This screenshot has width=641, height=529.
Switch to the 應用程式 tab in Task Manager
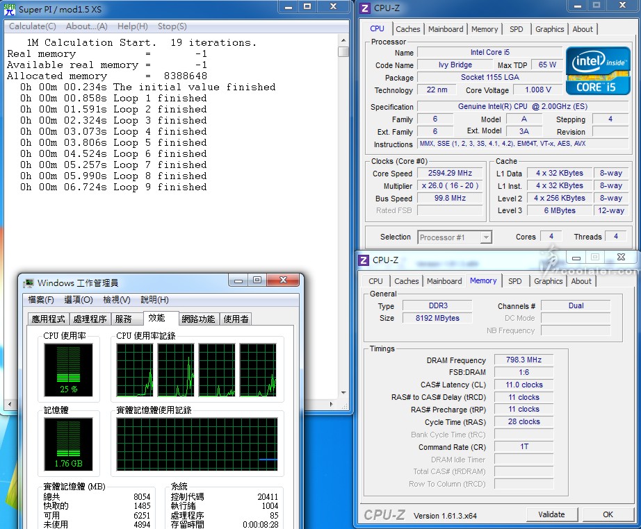pos(48,319)
